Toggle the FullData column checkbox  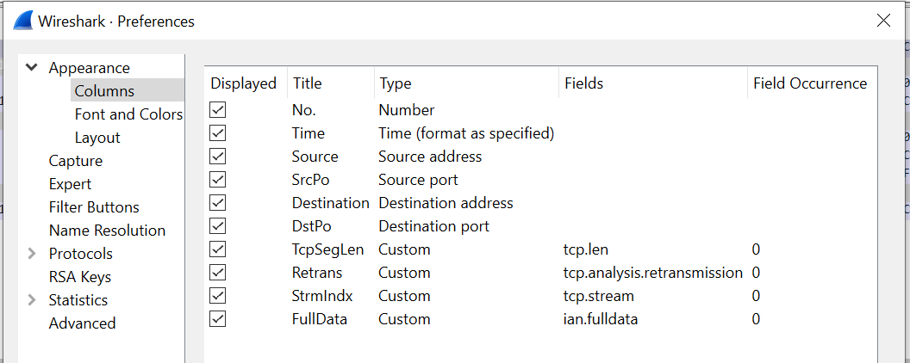tap(218, 319)
